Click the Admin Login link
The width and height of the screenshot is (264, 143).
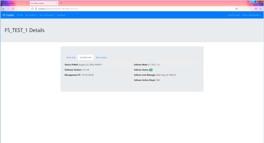coord(234,15)
